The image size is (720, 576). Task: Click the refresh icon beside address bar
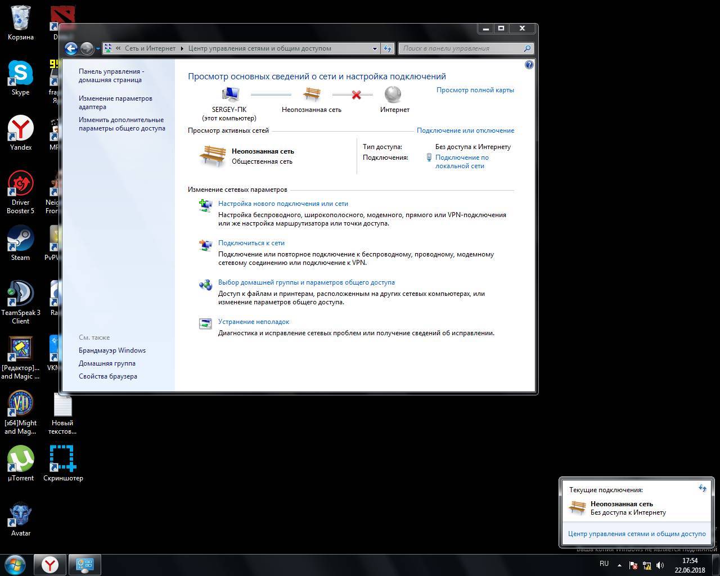[x=387, y=48]
